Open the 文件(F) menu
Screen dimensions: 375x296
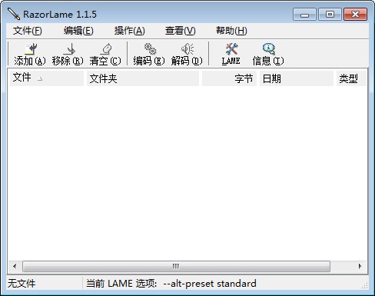[28, 31]
